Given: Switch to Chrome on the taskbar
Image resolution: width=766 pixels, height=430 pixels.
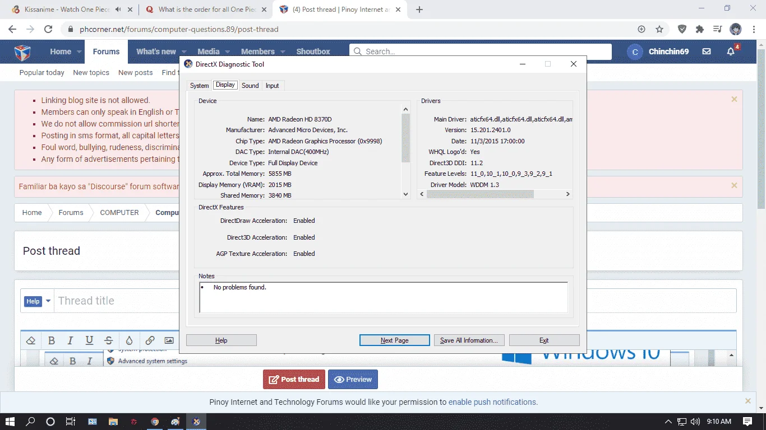Looking at the screenshot, I should click(x=155, y=422).
